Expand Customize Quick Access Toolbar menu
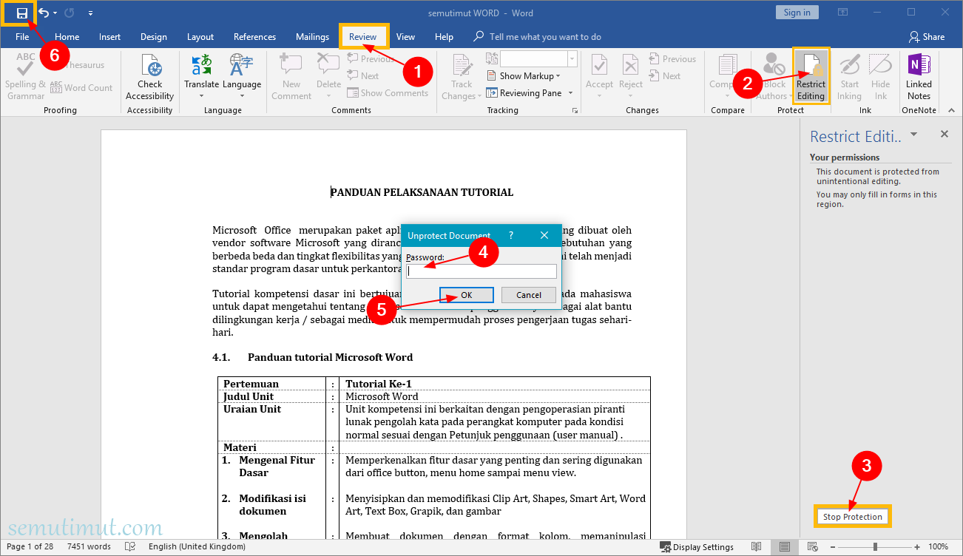This screenshot has height=556, width=963. click(x=90, y=13)
